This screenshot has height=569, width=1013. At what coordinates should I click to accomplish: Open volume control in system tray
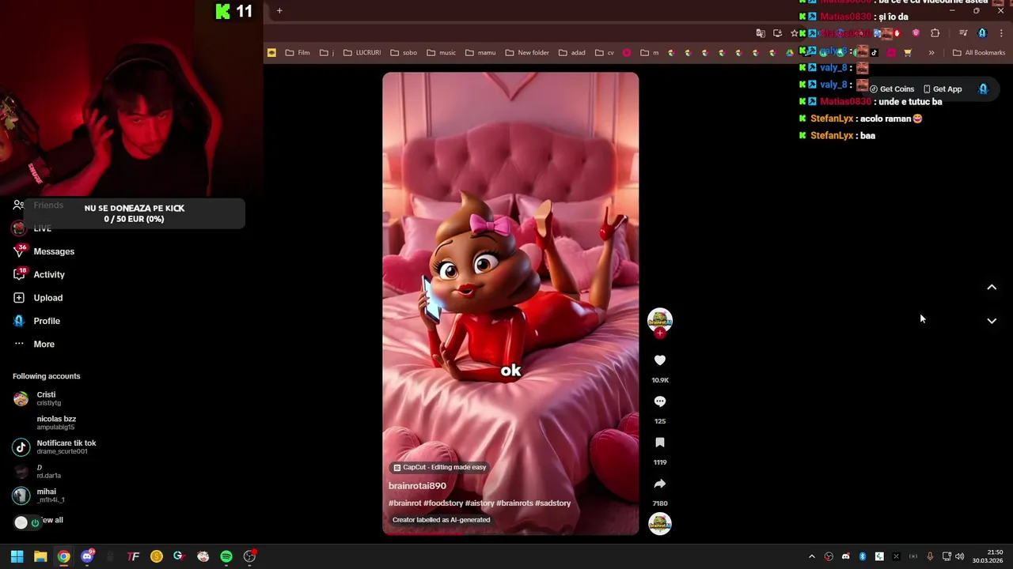tap(959, 556)
